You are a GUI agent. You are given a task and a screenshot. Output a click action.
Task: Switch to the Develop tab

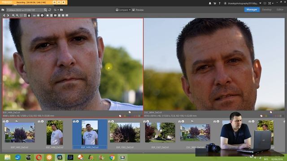tap(266, 9)
